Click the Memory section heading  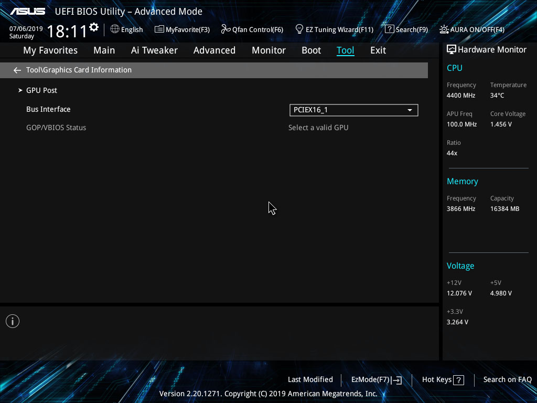point(463,181)
